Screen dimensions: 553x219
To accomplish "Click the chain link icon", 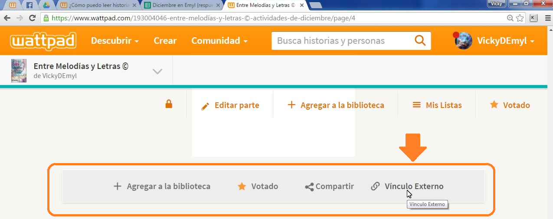I will [x=376, y=186].
